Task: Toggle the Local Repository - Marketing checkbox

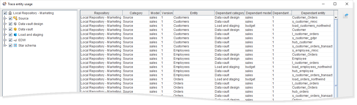Action: (x=5, y=13)
